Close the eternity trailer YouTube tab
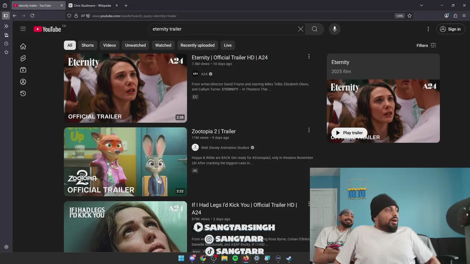This screenshot has width=470, height=264. click(62, 5)
